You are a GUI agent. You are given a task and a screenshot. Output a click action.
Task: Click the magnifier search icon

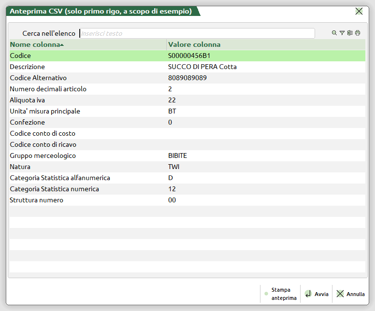pos(334,33)
